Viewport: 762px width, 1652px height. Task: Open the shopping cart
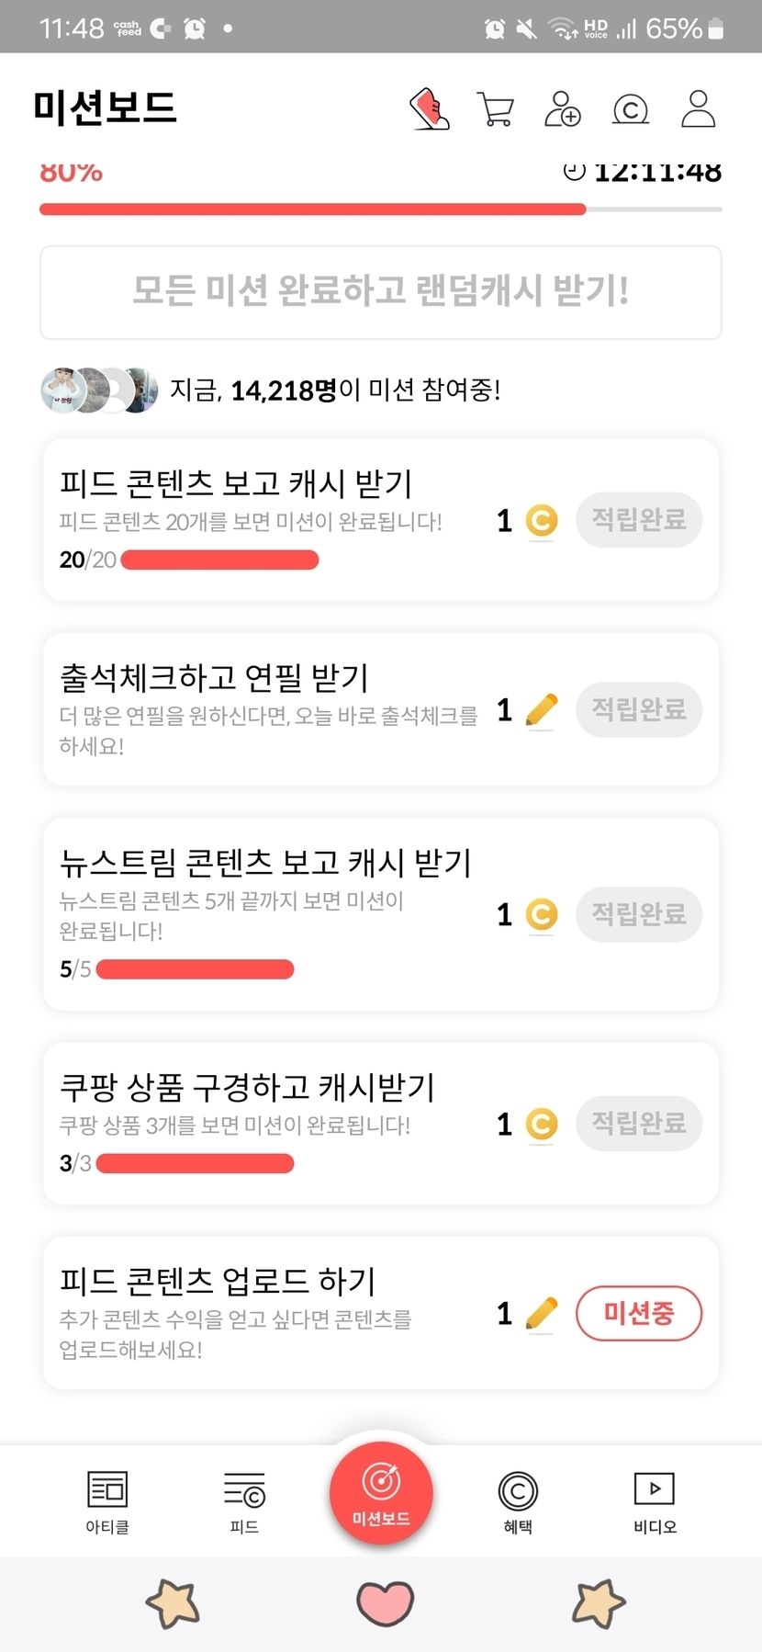pos(496,109)
